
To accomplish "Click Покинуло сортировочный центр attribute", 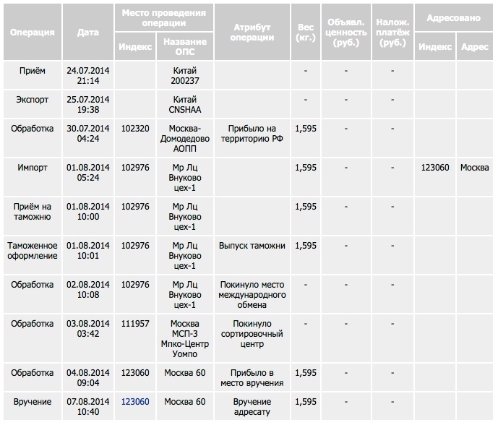I will [252, 333].
